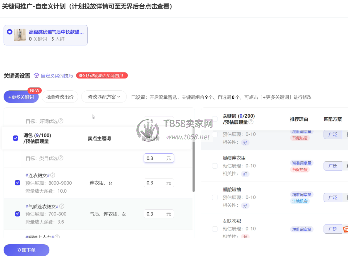This screenshot has width=348, height=261.
Task: Click help icon next to #气质连衣裙女#
Action: pyautogui.click(x=62, y=206)
